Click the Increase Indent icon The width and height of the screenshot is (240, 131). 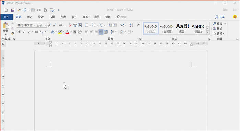115,25
